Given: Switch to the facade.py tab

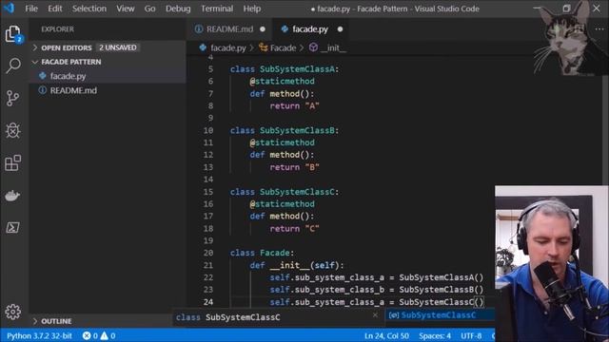Looking at the screenshot, I should click(x=310, y=29).
